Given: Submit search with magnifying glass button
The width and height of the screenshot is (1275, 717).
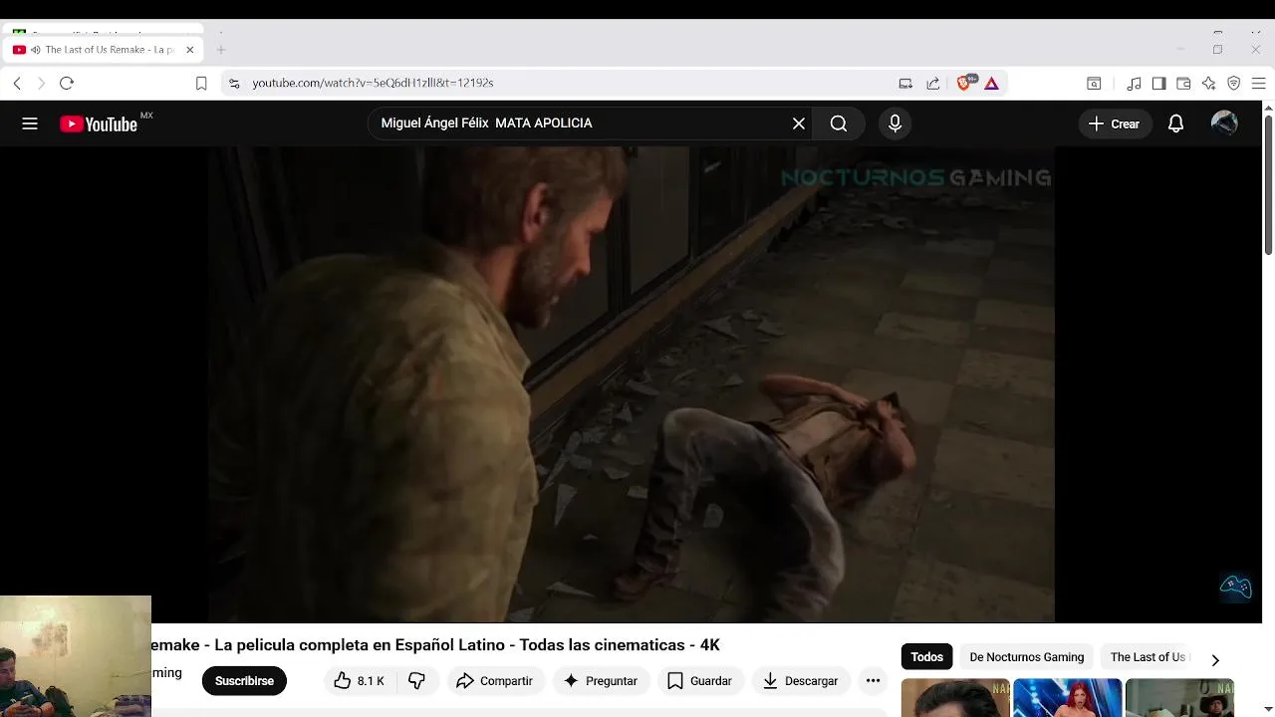Looking at the screenshot, I should [x=839, y=123].
